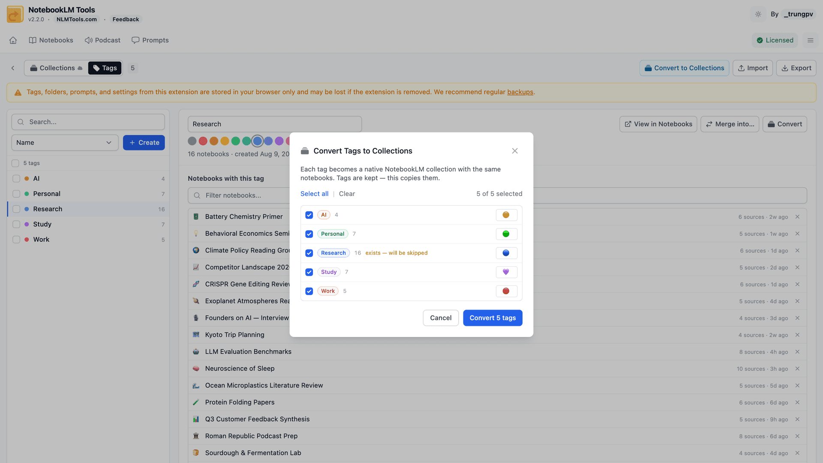Open Study tag color picker in dialog

point(506,272)
